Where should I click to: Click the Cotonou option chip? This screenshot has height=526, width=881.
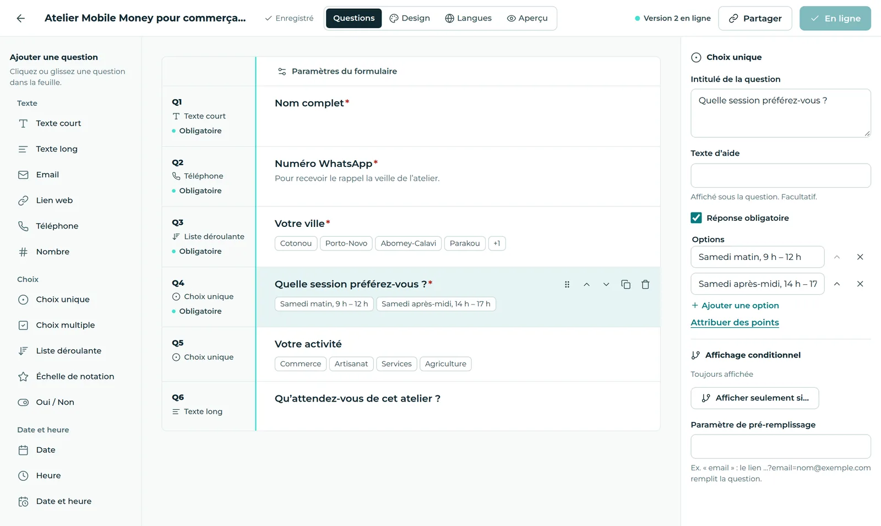tap(296, 243)
